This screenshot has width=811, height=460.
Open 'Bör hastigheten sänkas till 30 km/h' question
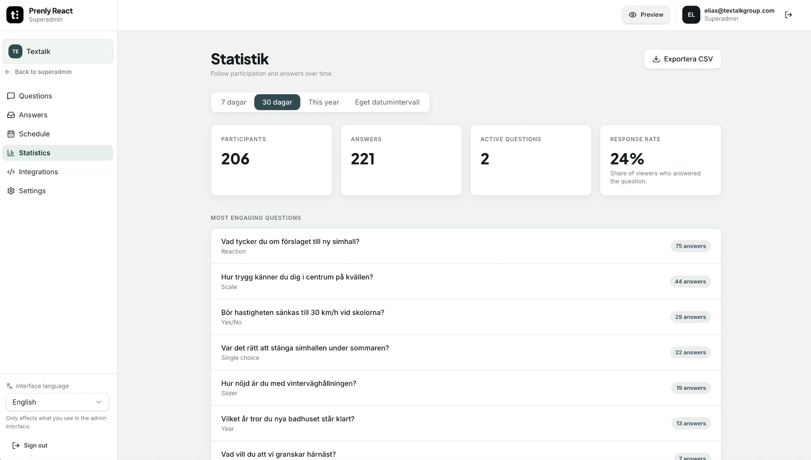(x=466, y=317)
